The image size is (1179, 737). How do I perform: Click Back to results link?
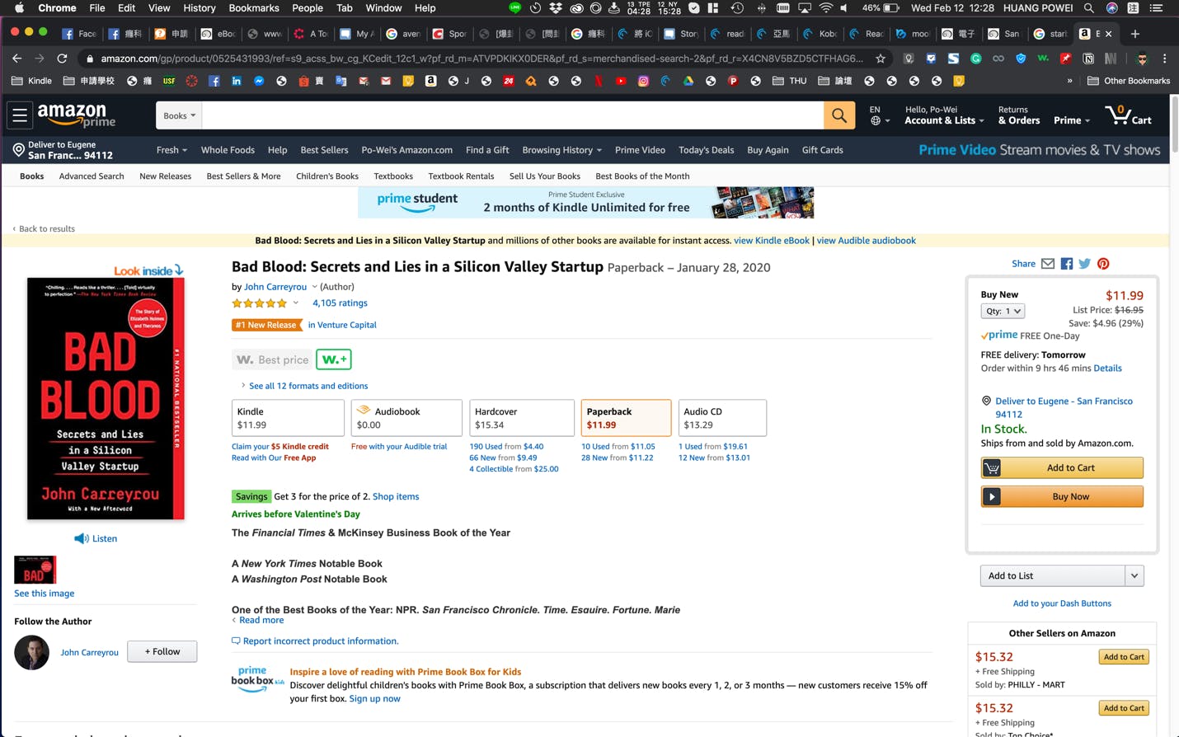click(46, 228)
